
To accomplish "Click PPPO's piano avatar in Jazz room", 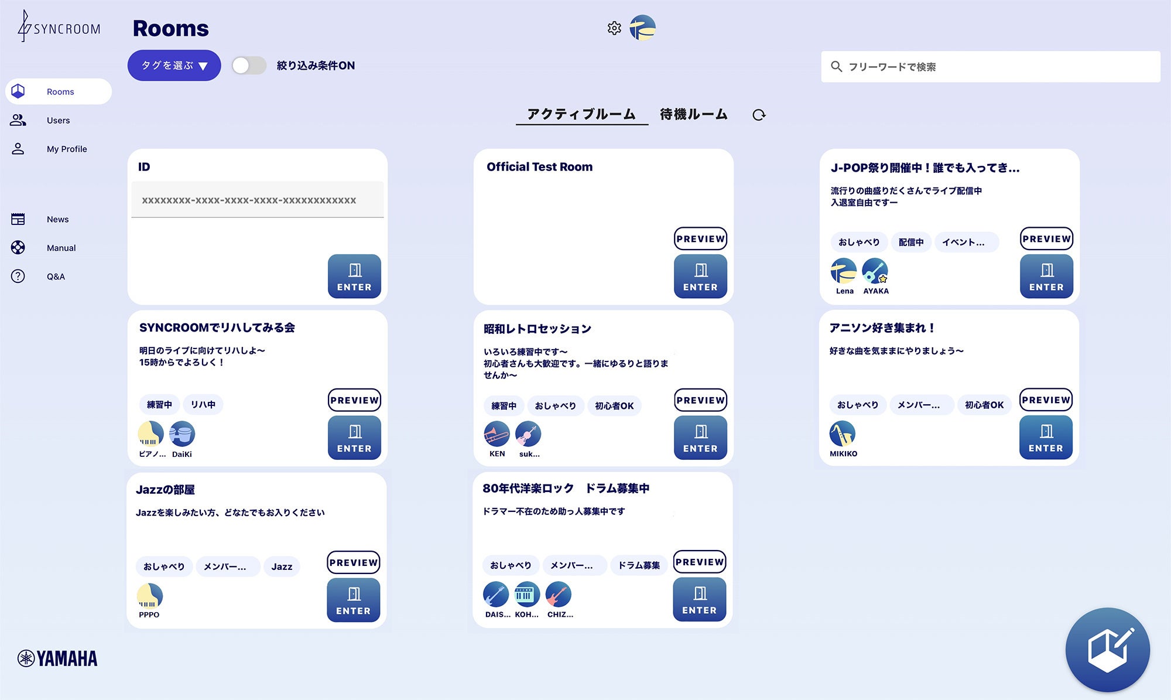I will (x=149, y=596).
